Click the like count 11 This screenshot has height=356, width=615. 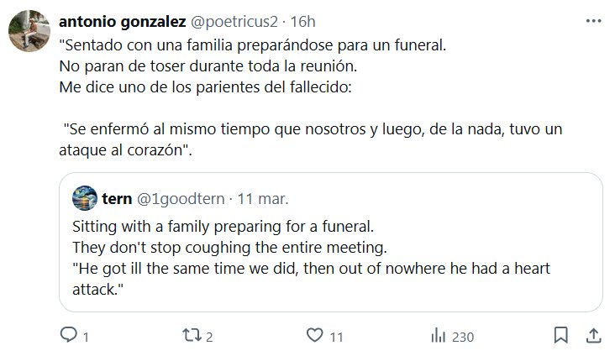click(x=336, y=337)
